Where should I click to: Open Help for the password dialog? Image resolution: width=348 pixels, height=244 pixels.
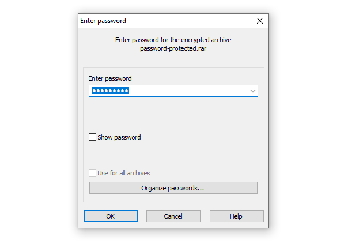pos(236,216)
